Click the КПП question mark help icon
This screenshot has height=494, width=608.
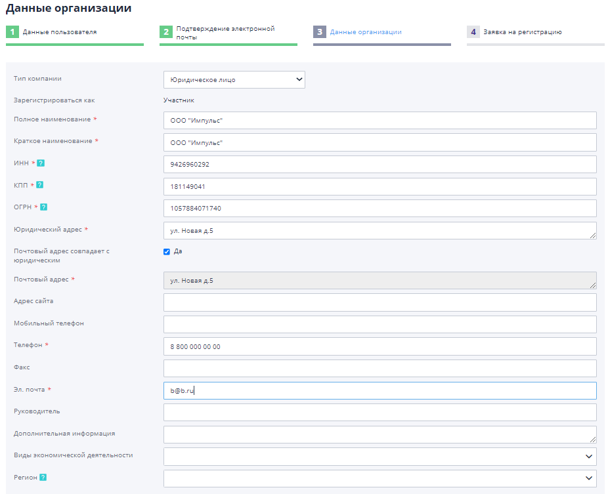[x=41, y=184]
